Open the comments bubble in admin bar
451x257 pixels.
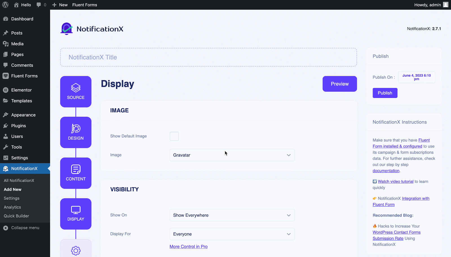pos(41,5)
